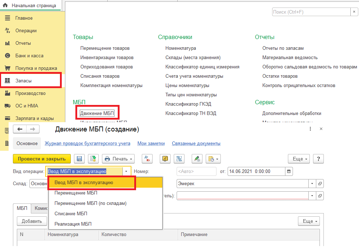Choose Перемещение МБП (по складам) option
Viewport: 359px width, 250px height.
[90, 203]
